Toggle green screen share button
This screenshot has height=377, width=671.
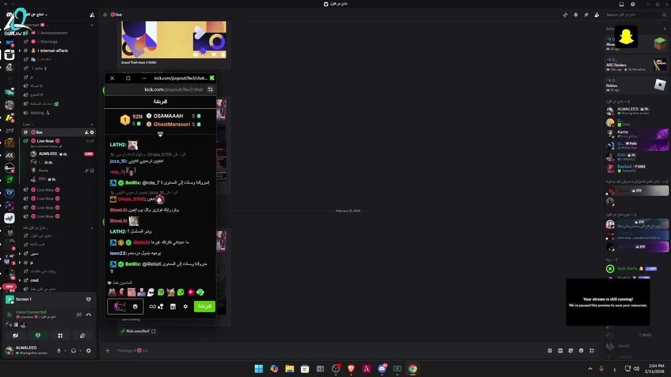[x=38, y=336]
